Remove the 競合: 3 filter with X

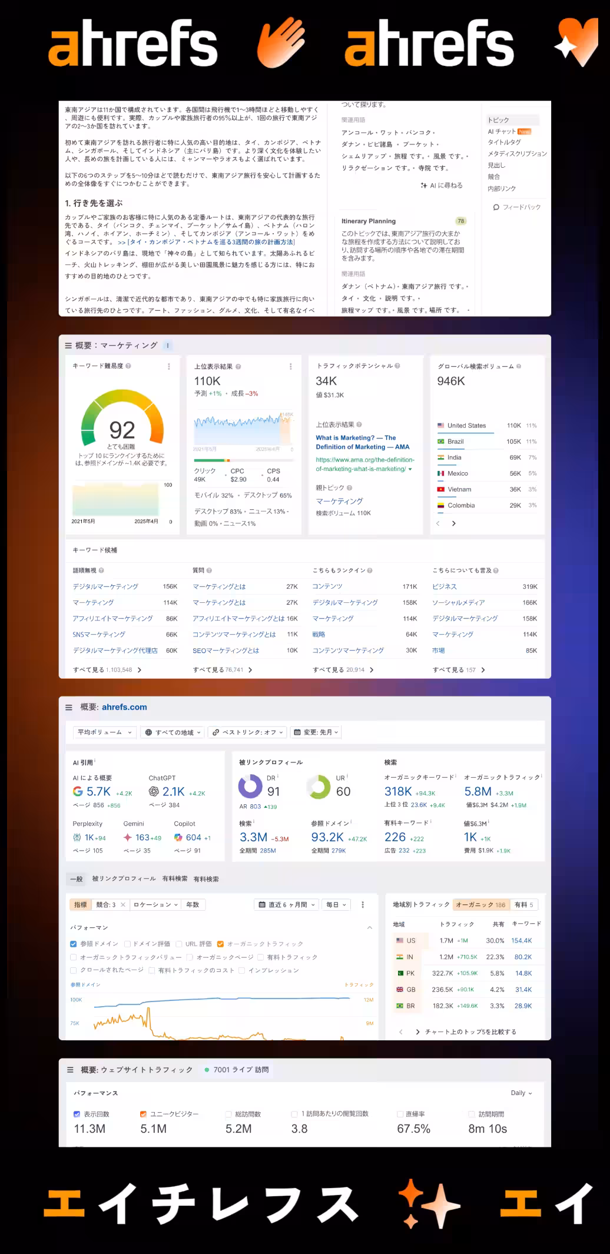pyautogui.click(x=122, y=904)
